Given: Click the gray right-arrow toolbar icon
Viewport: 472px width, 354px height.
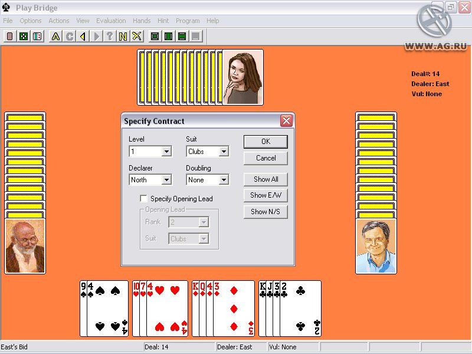Looking at the screenshot, I should coord(96,37).
